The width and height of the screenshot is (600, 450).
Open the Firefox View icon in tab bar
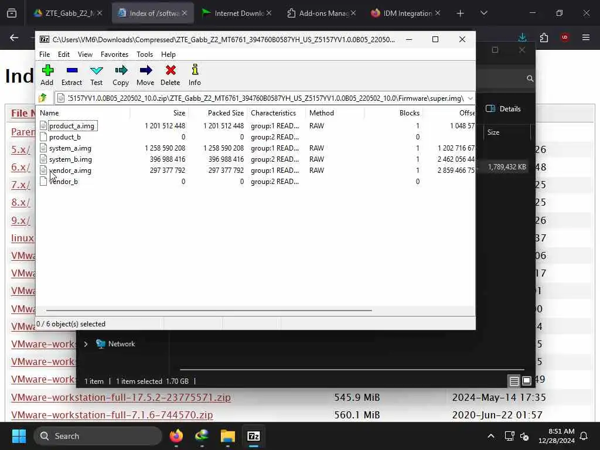point(12,13)
